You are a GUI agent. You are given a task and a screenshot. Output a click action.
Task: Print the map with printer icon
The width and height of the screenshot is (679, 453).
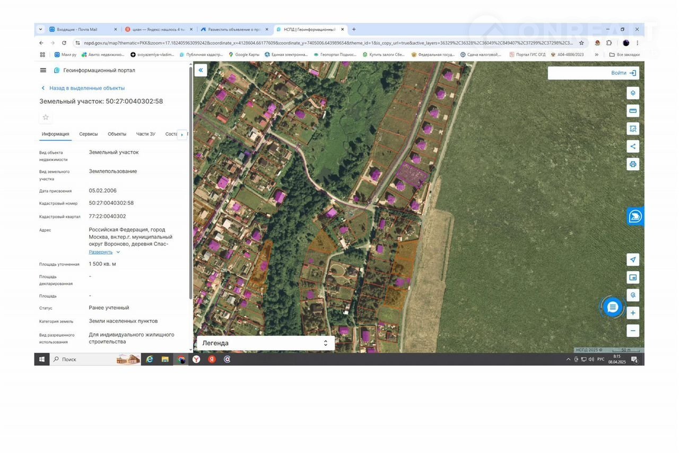(632, 164)
